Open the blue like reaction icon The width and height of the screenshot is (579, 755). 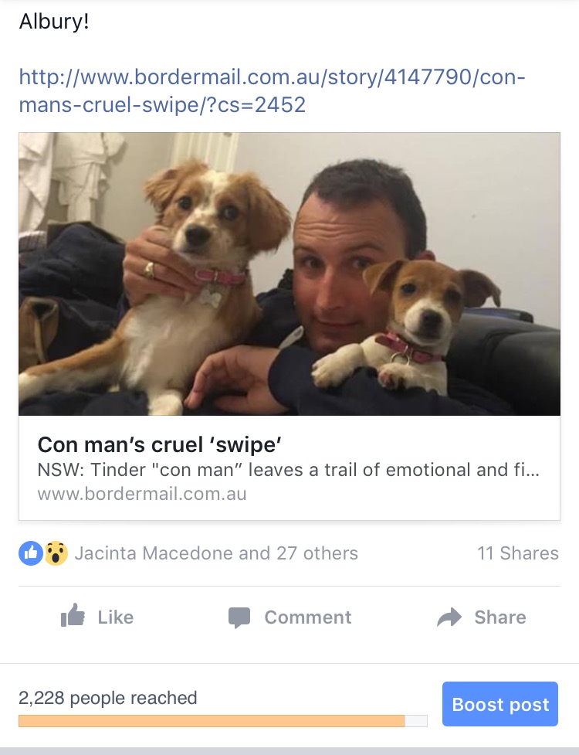point(31,553)
